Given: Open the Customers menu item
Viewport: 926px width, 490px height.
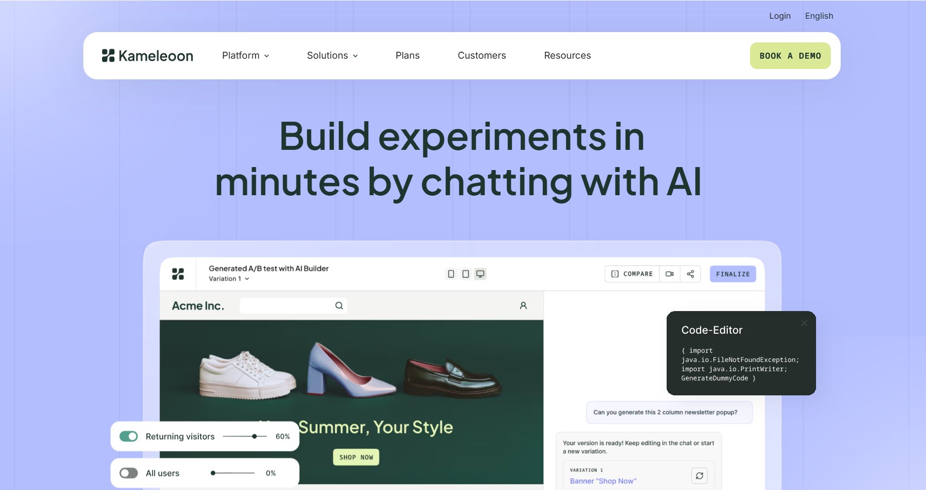Looking at the screenshot, I should click(482, 56).
